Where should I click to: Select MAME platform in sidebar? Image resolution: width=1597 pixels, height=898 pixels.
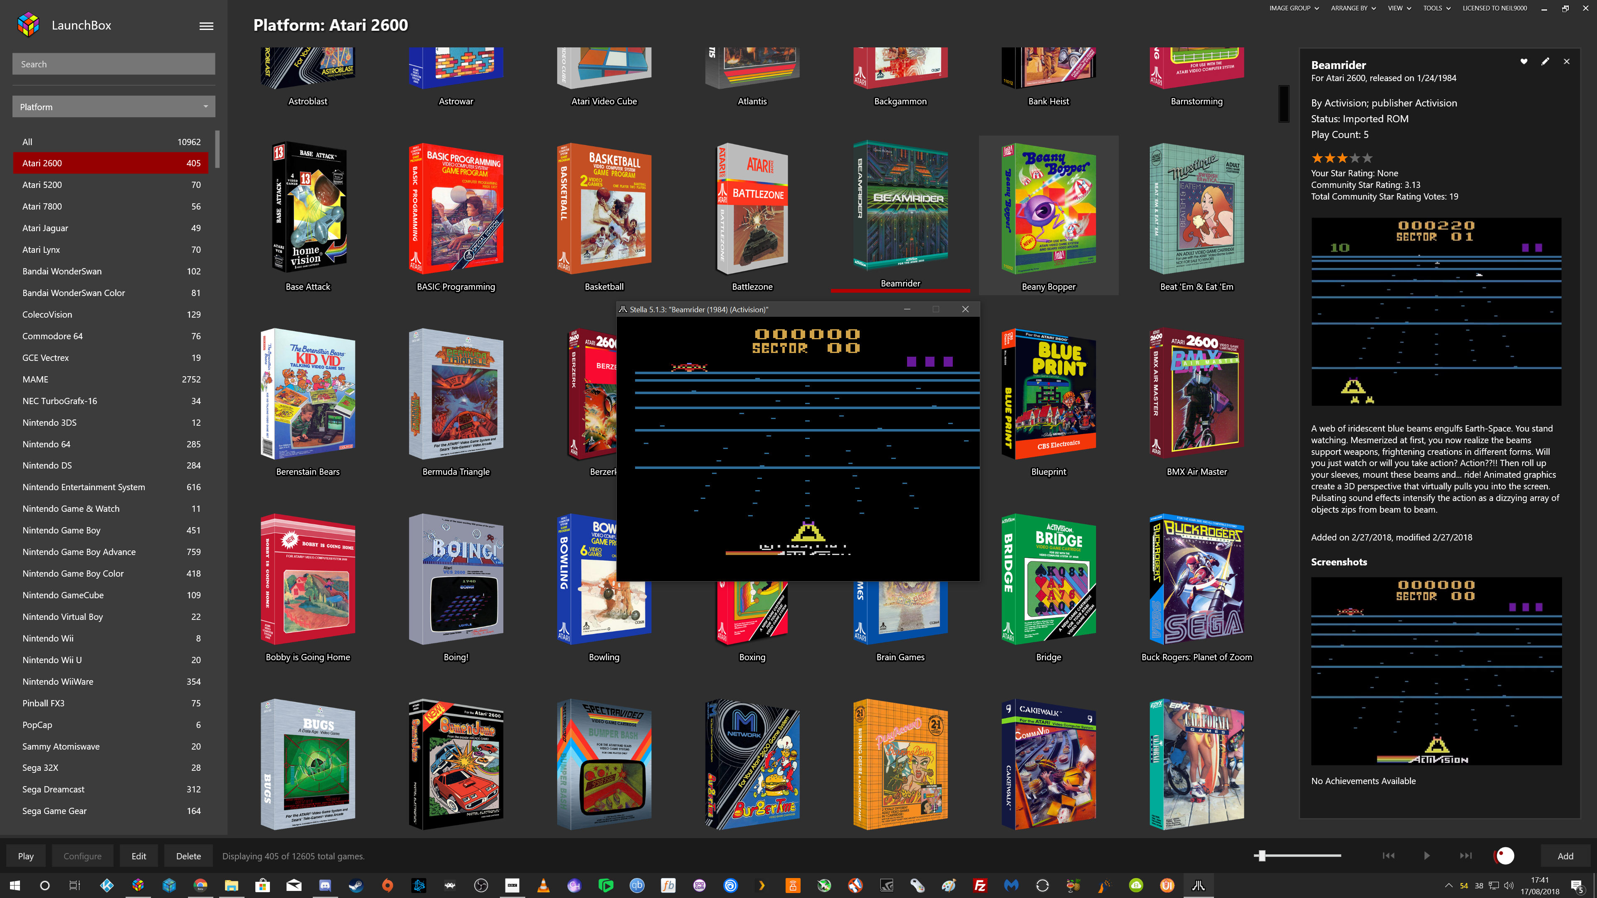tap(111, 379)
